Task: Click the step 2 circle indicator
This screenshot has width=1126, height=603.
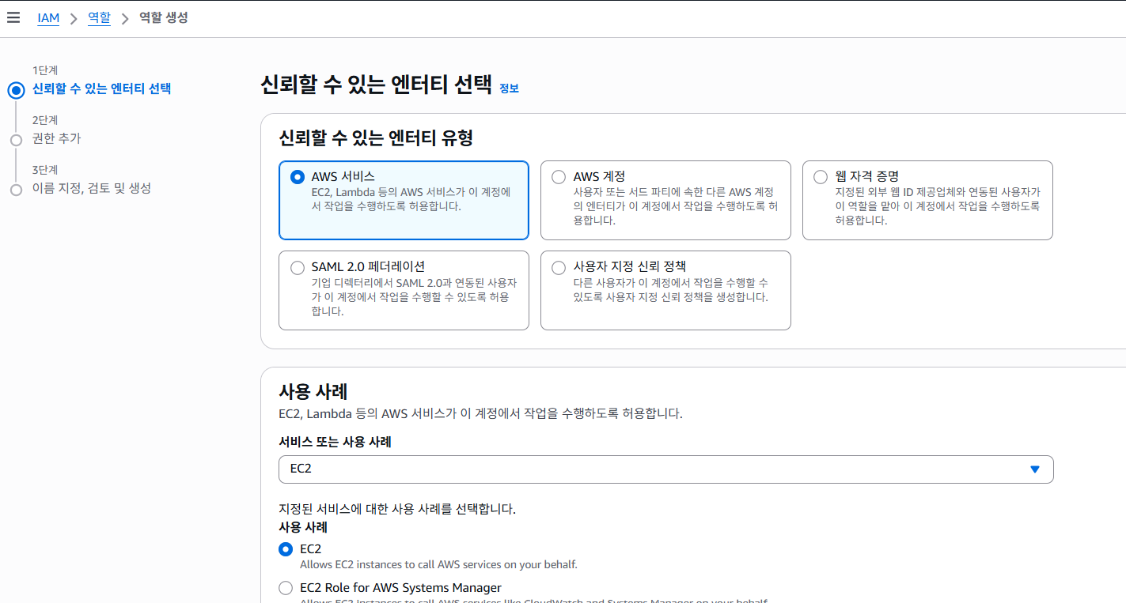Action: [16, 140]
